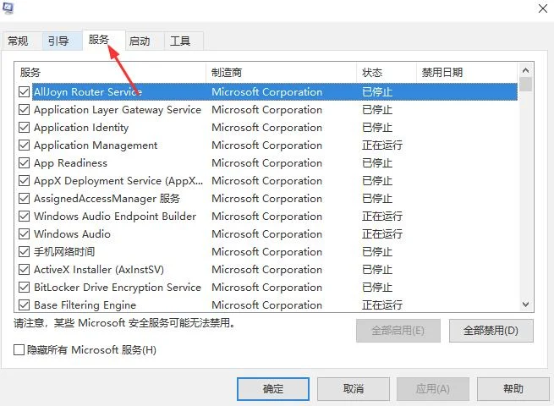The height and width of the screenshot is (406, 554).
Task: Select AppX Deployment Service (AppX... name
Action: [118, 181]
